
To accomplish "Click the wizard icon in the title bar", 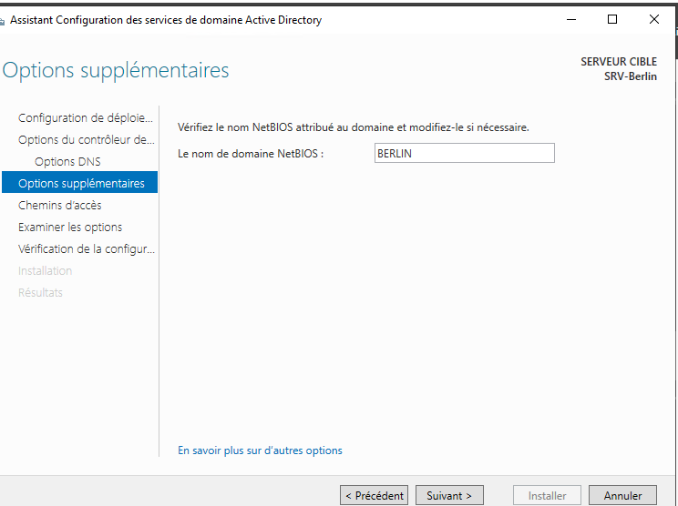I will [4, 21].
